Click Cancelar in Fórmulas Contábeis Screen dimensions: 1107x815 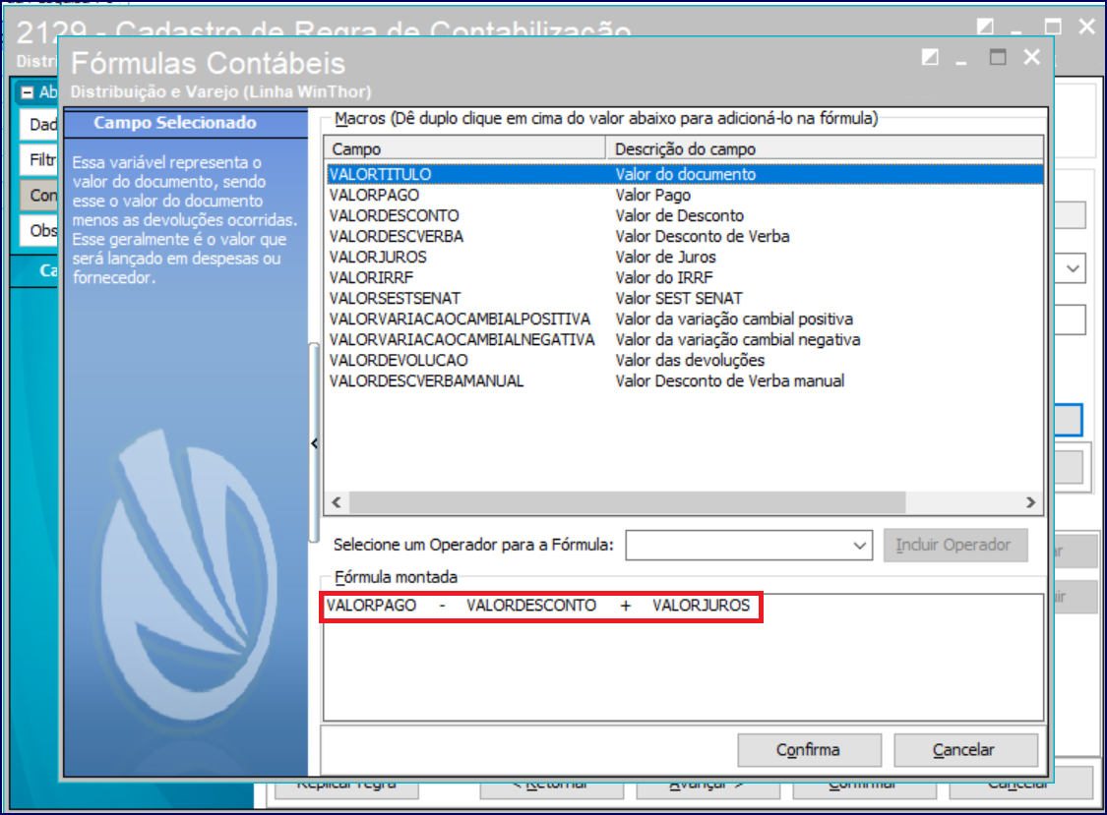[x=965, y=749]
